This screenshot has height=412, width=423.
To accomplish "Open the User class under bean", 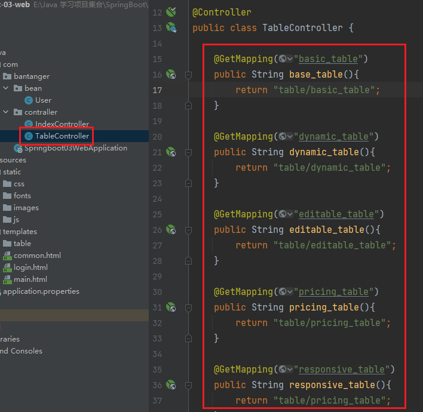I will coord(43,100).
